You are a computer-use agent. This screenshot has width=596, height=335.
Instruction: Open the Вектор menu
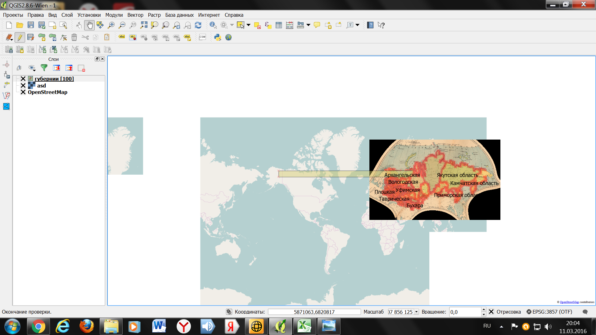pyautogui.click(x=135, y=15)
